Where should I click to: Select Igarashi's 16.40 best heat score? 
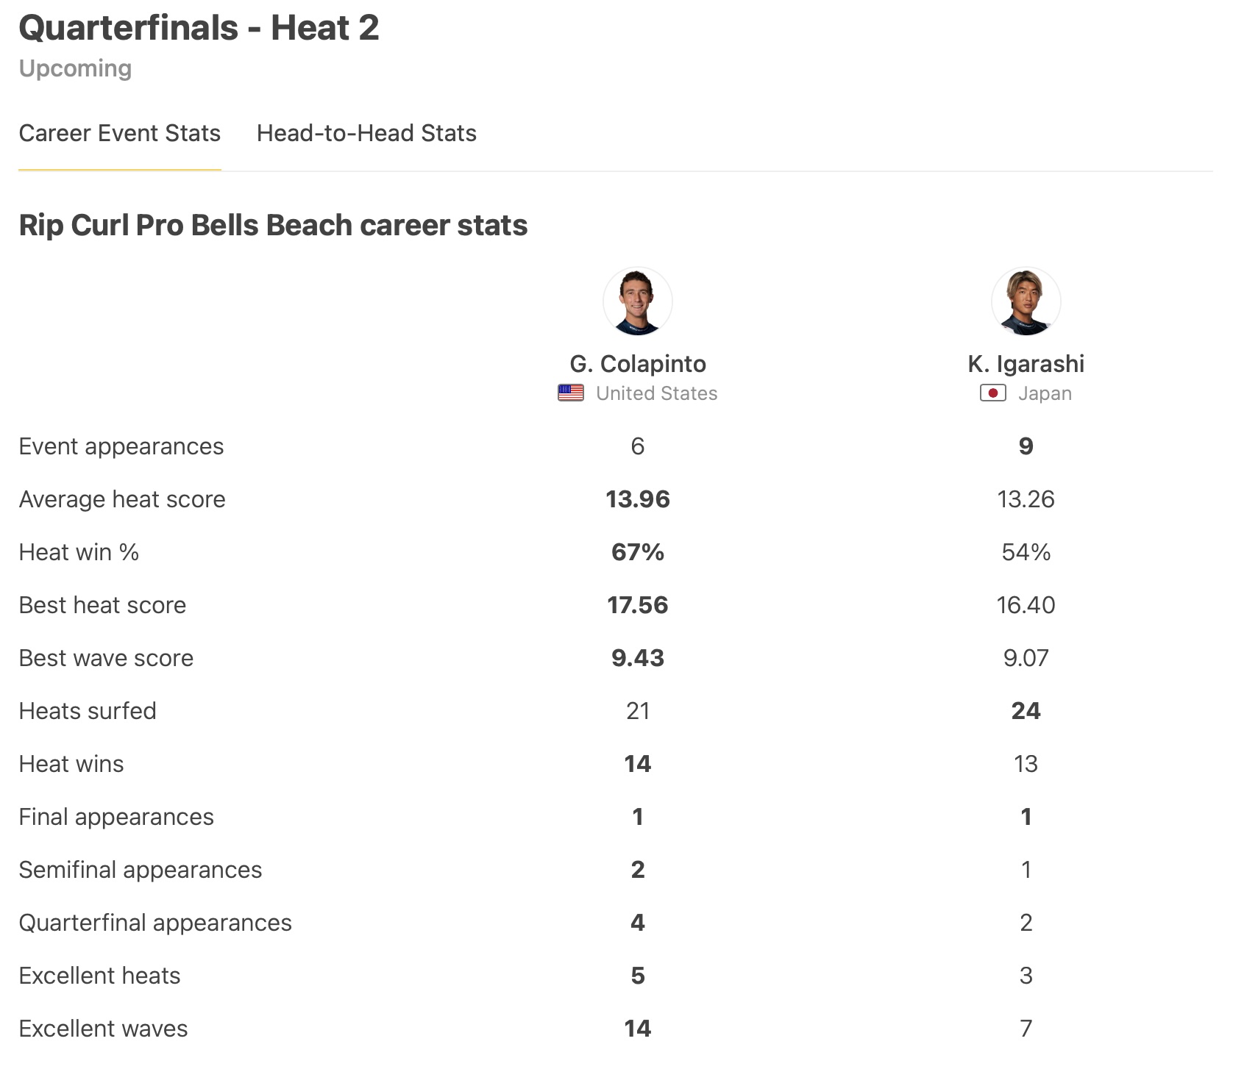point(1026,605)
